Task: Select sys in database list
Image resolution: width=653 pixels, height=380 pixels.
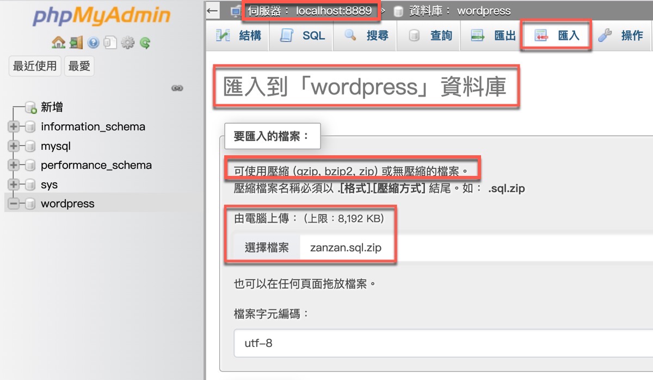Action: tap(49, 185)
